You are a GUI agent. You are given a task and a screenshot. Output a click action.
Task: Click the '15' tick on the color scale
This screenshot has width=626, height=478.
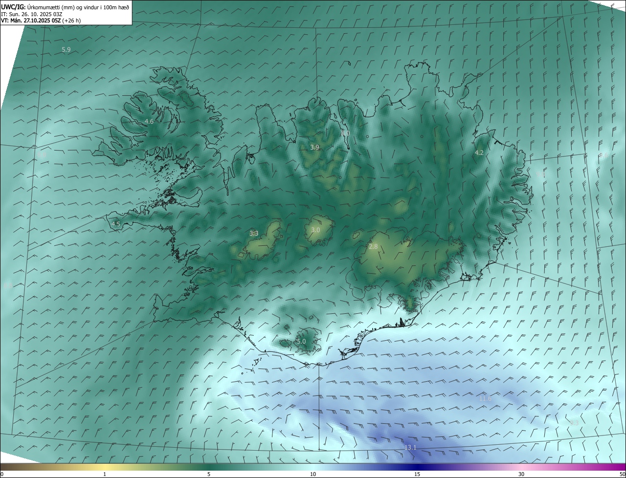click(417, 475)
